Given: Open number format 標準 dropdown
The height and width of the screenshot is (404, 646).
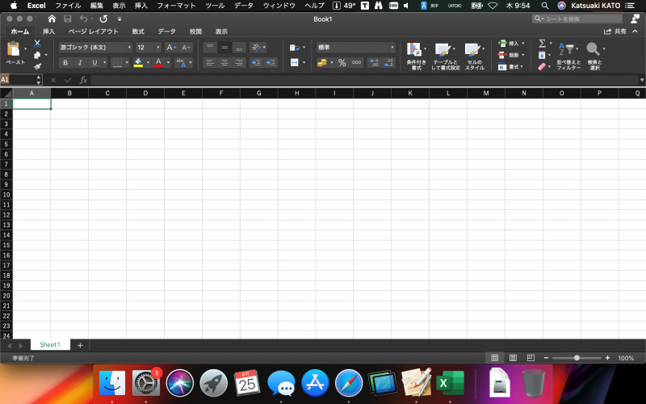Looking at the screenshot, I should tap(392, 48).
